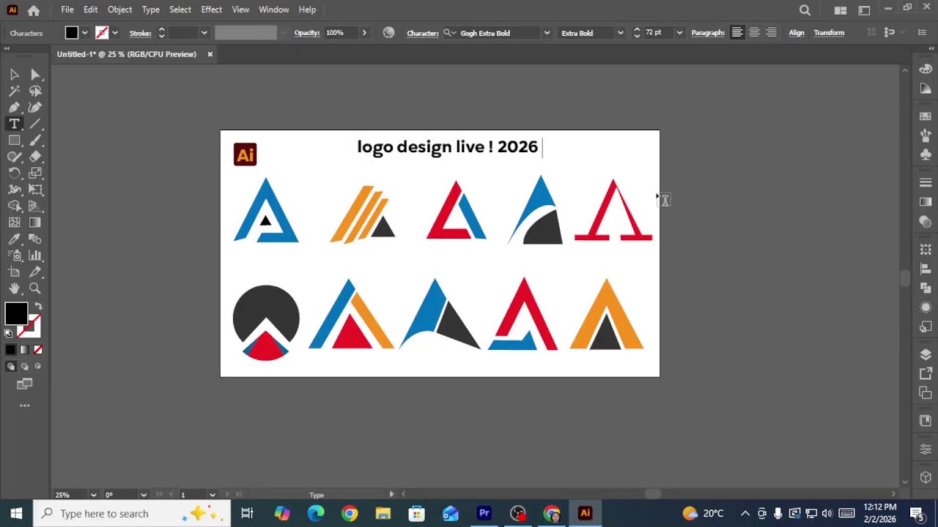This screenshot has height=527, width=938.
Task: Select the Gradient tool
Action: tap(35, 223)
